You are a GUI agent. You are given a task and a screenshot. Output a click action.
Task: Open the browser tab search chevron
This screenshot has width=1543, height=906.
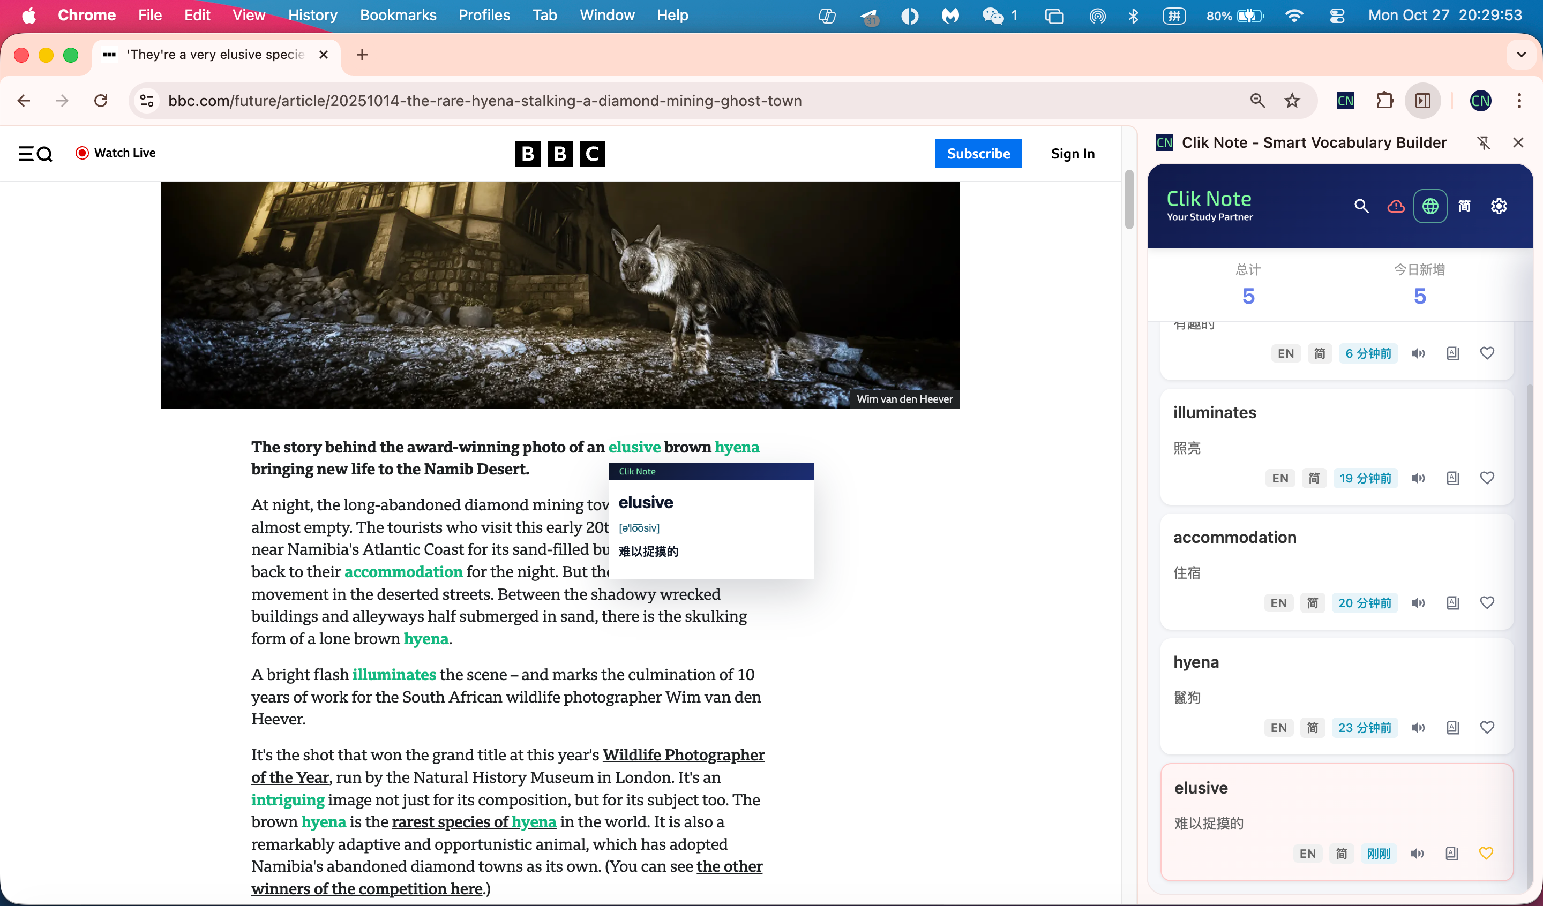(1521, 54)
